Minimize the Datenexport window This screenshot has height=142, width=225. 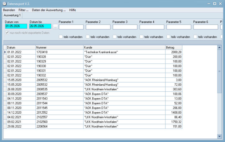click(x=209, y=4)
